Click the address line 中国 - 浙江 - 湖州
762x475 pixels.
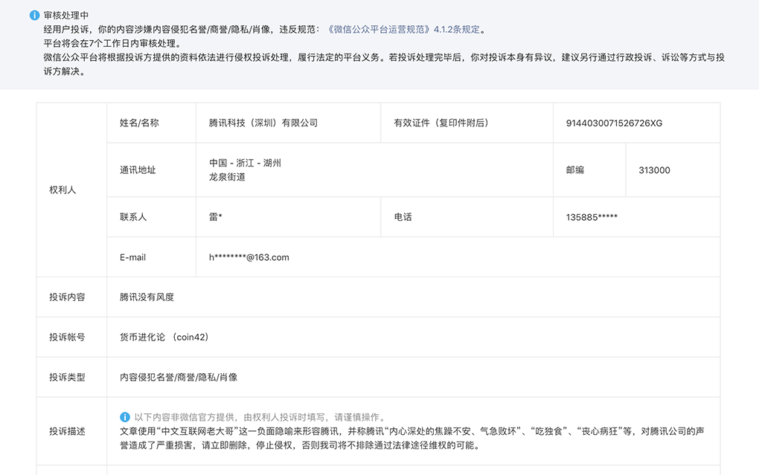click(245, 164)
